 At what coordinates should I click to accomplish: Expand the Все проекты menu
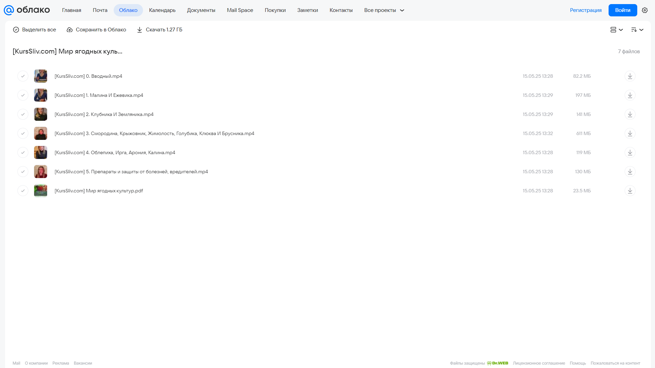pyautogui.click(x=384, y=10)
